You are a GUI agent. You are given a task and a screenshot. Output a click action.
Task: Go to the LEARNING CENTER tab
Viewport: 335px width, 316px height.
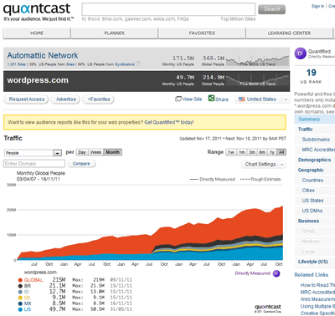[x=289, y=33]
